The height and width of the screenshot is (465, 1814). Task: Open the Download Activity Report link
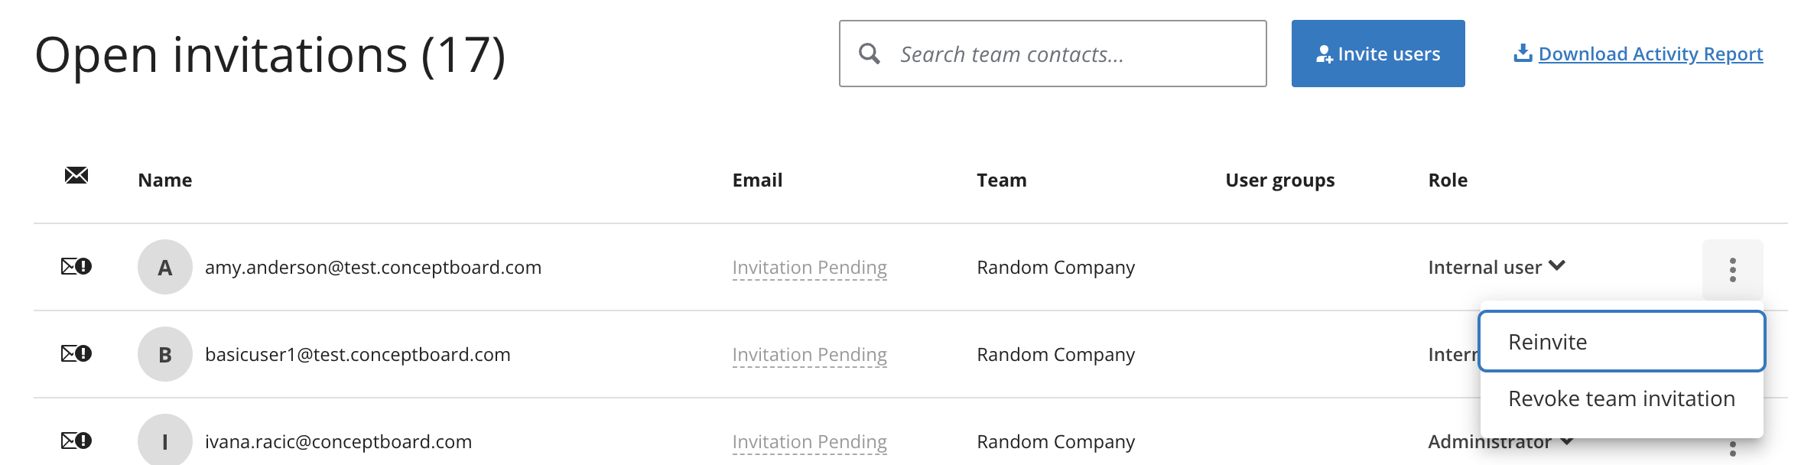click(1650, 54)
